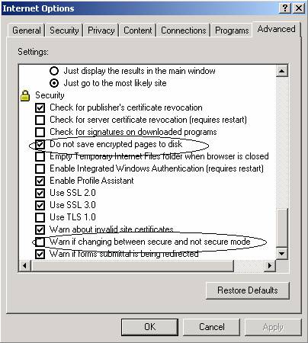Click the Cancel button

(212, 327)
